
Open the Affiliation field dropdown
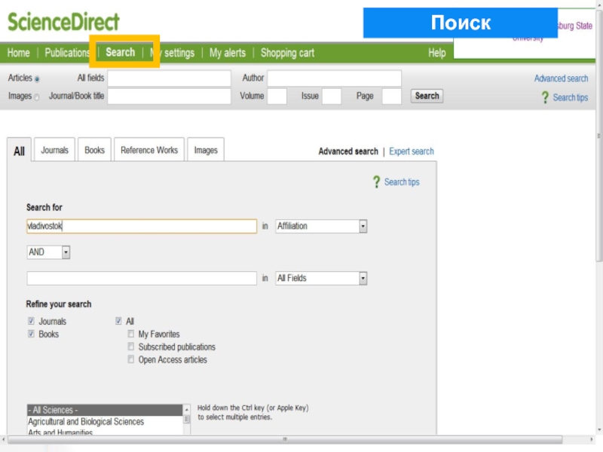click(363, 226)
